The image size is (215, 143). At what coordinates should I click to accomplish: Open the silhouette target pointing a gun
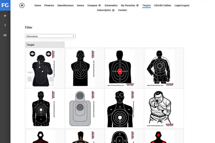coord(41,68)
